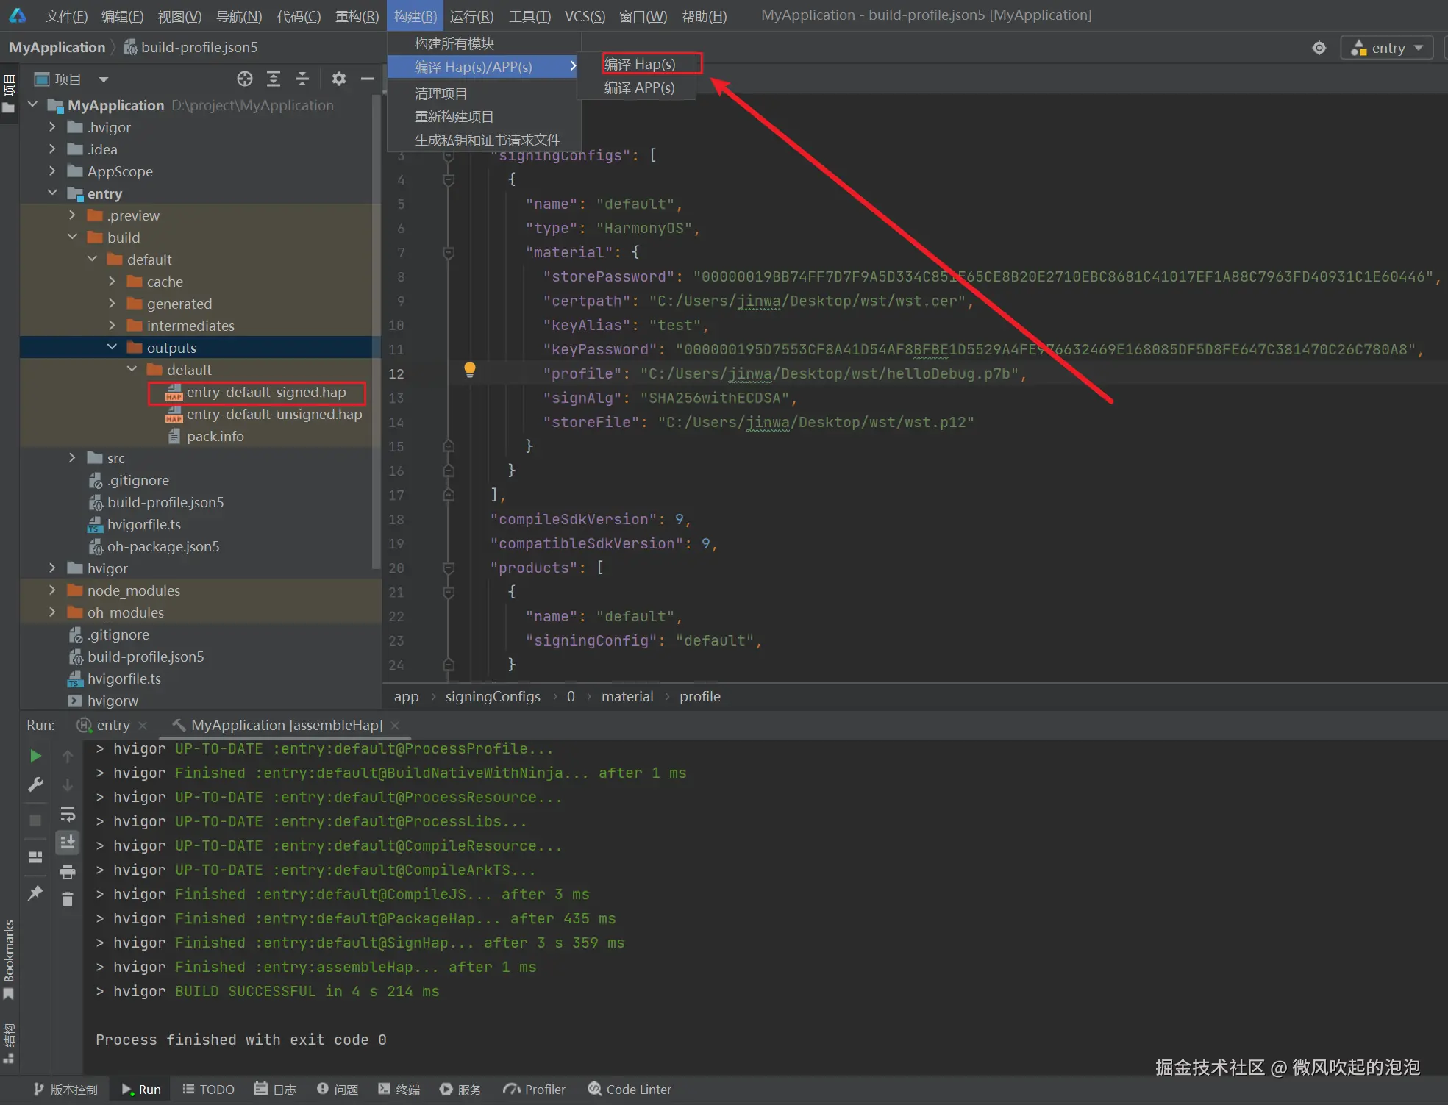
Task: Click the green rerun arrow in Run panel
Action: tap(35, 756)
